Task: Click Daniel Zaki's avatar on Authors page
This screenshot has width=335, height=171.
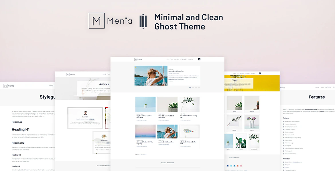Action: point(85,113)
